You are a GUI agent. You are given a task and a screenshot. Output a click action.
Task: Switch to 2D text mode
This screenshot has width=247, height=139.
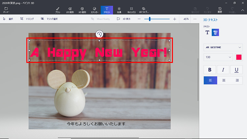pyautogui.click(x=207, y=32)
